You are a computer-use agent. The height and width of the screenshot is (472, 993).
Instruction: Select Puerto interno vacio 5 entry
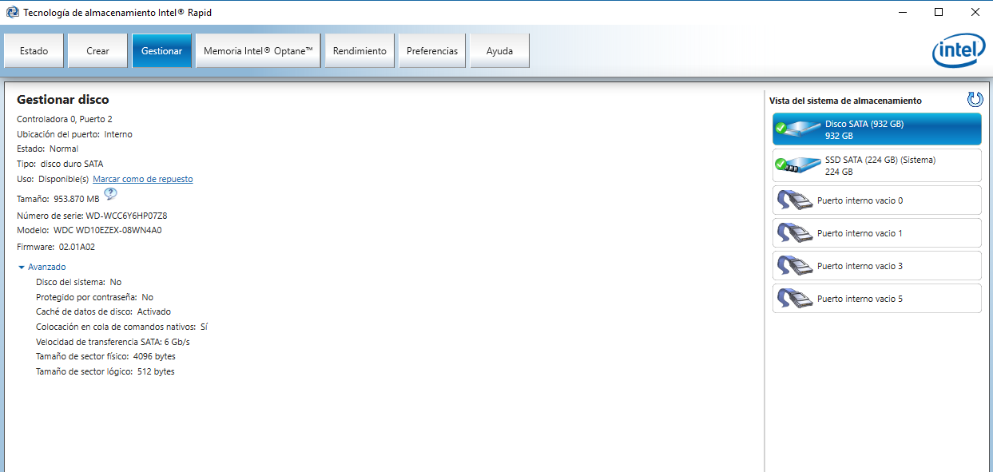(x=877, y=299)
